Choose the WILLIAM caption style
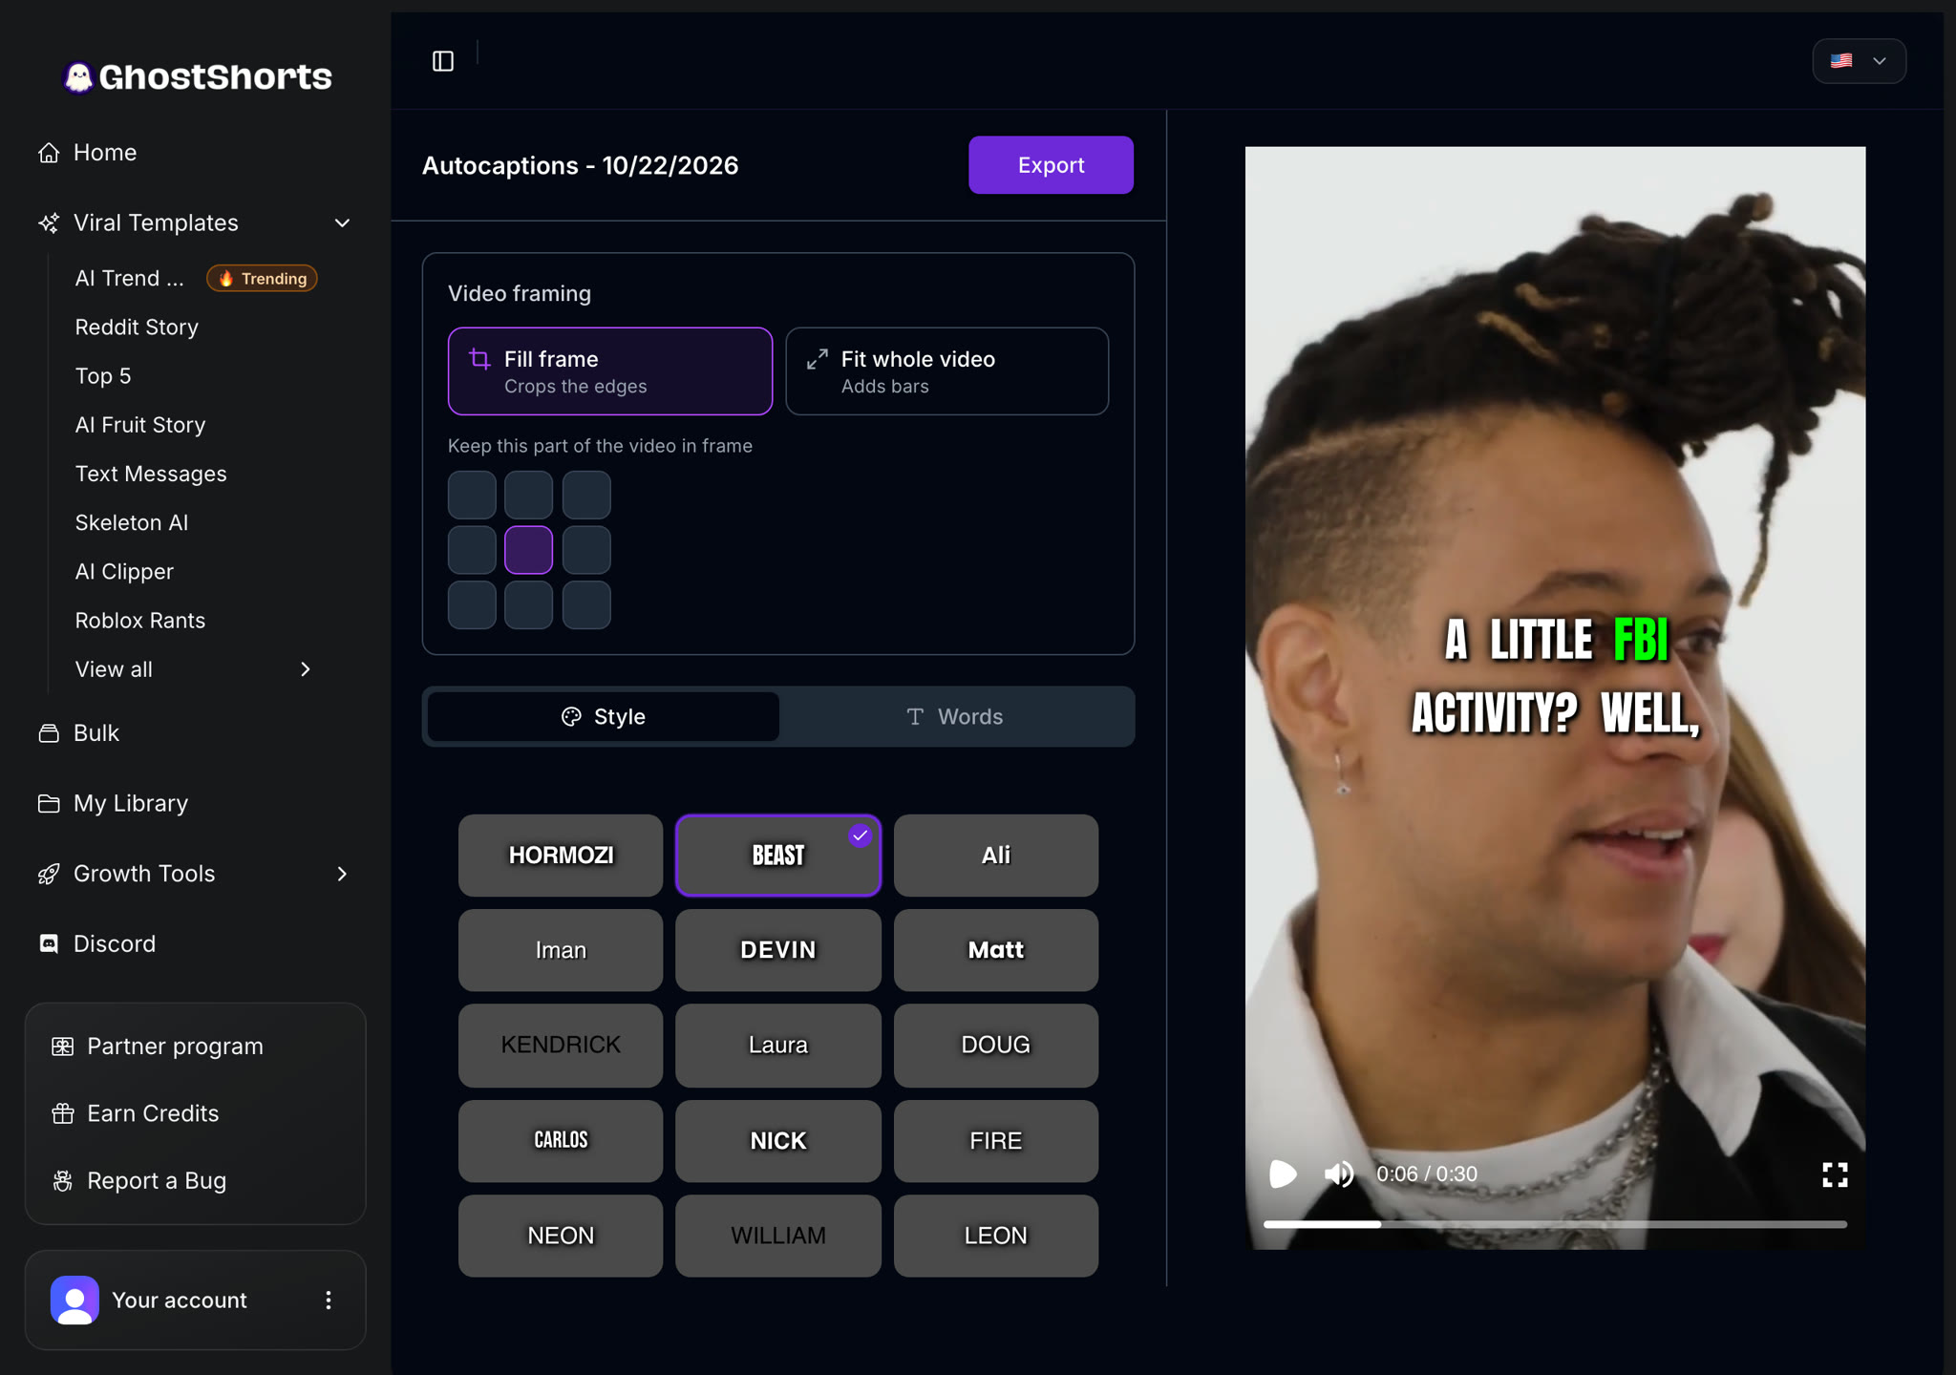Viewport: 1956px width, 1375px height. point(778,1236)
